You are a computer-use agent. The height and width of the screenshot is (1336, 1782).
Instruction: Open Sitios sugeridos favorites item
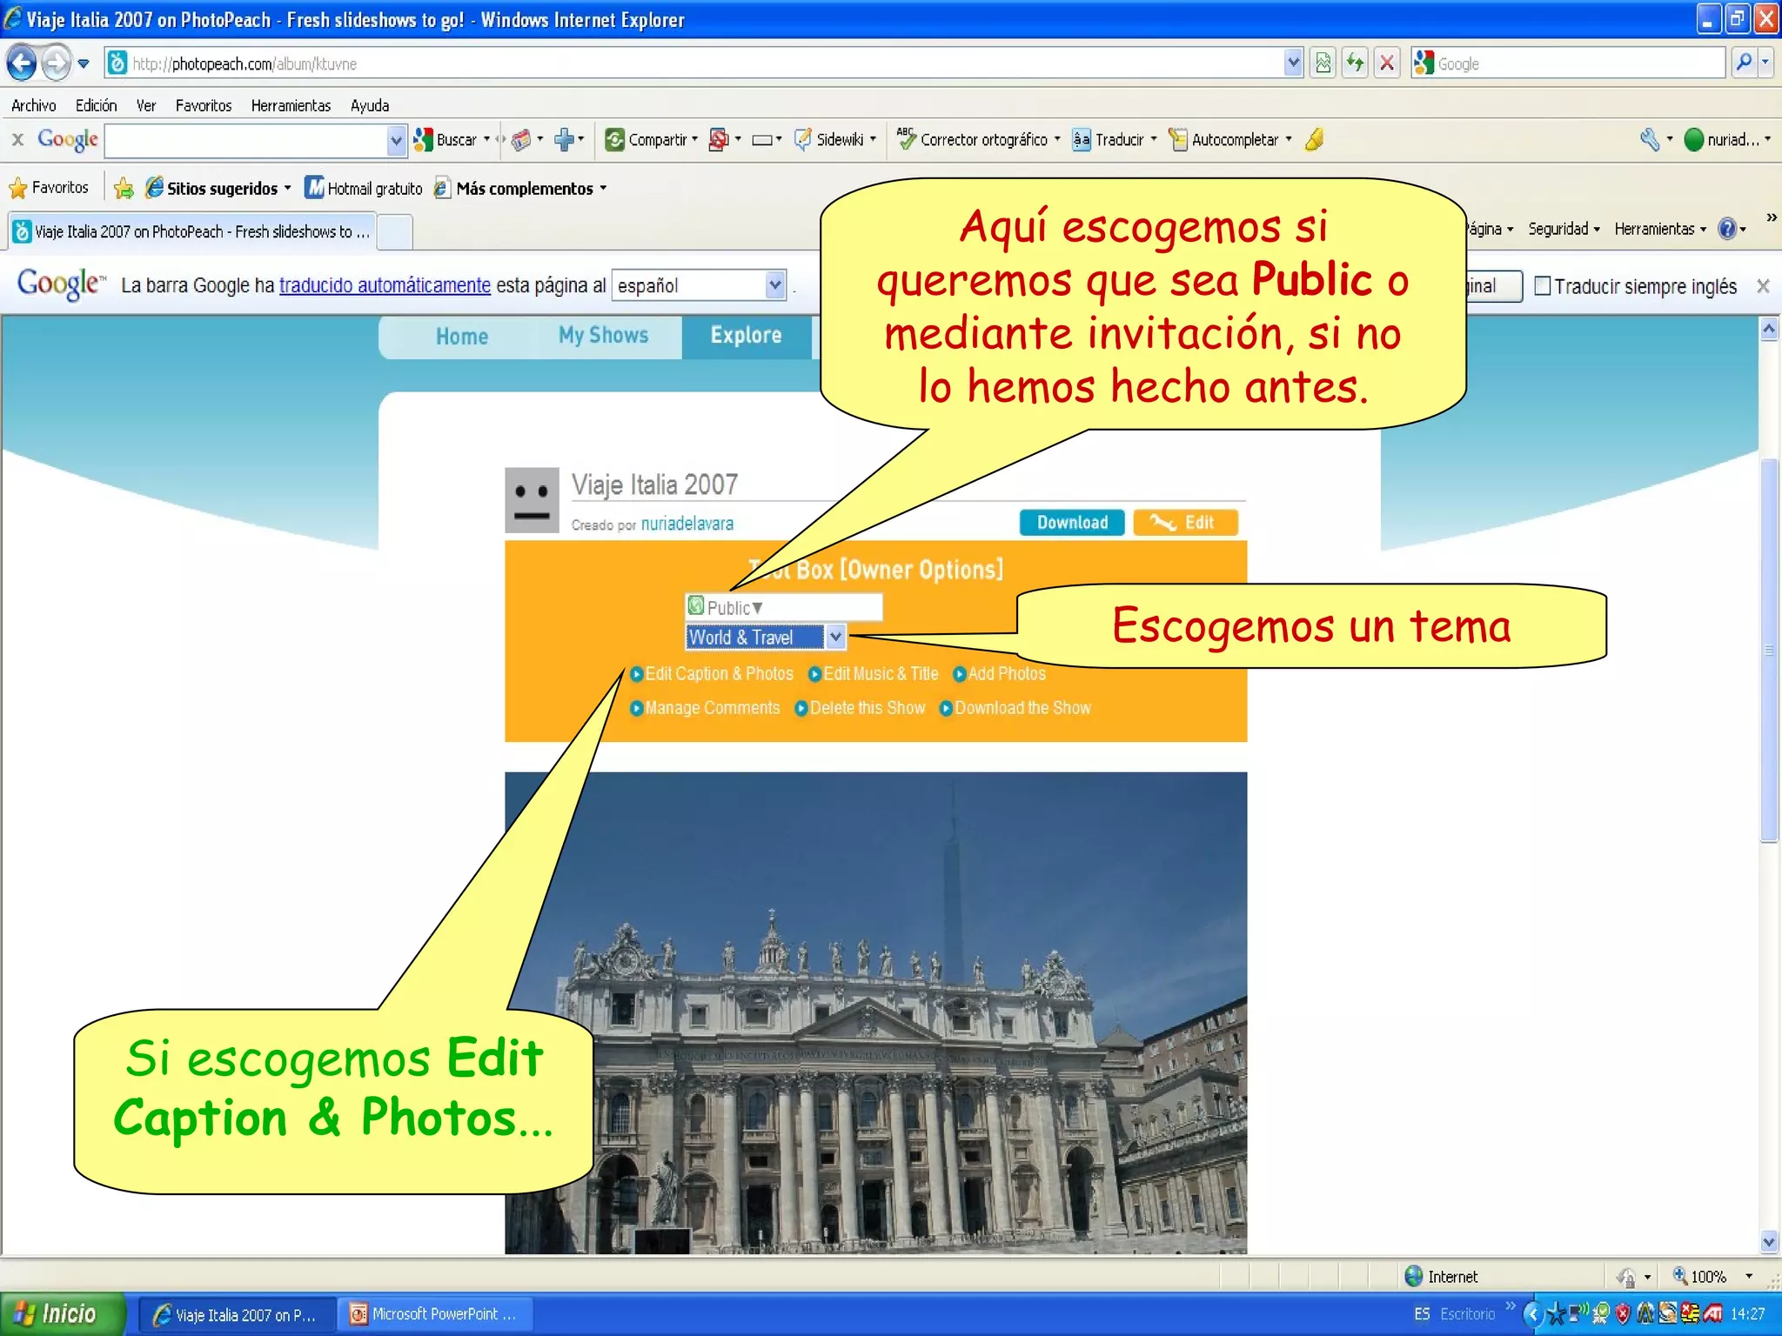click(218, 188)
